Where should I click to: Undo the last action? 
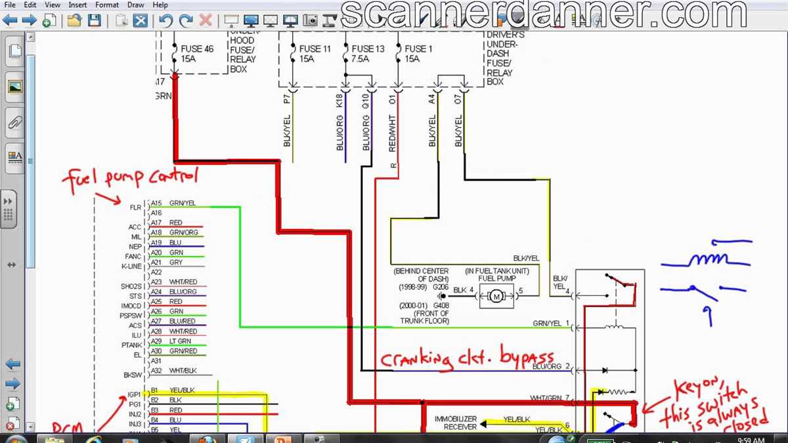pyautogui.click(x=166, y=21)
